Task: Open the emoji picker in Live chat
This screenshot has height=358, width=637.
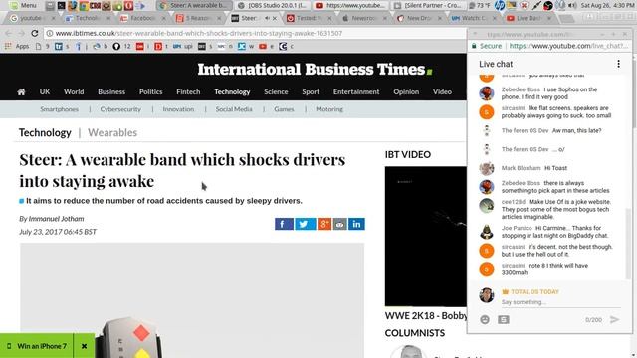Action: [x=485, y=320]
